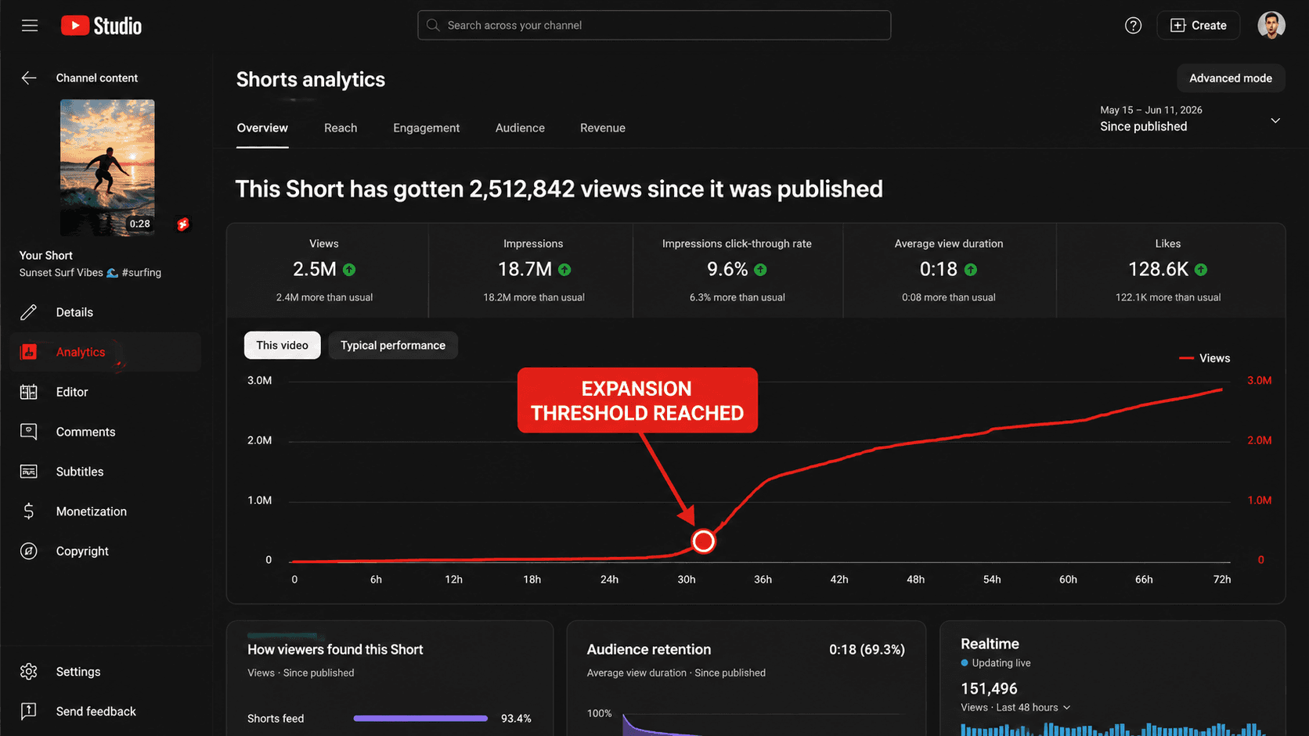Click the back arrow beside Channel content
The width and height of the screenshot is (1309, 736).
coord(29,77)
